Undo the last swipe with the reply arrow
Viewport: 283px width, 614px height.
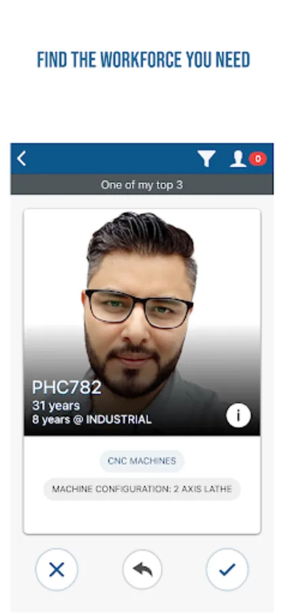tap(143, 570)
